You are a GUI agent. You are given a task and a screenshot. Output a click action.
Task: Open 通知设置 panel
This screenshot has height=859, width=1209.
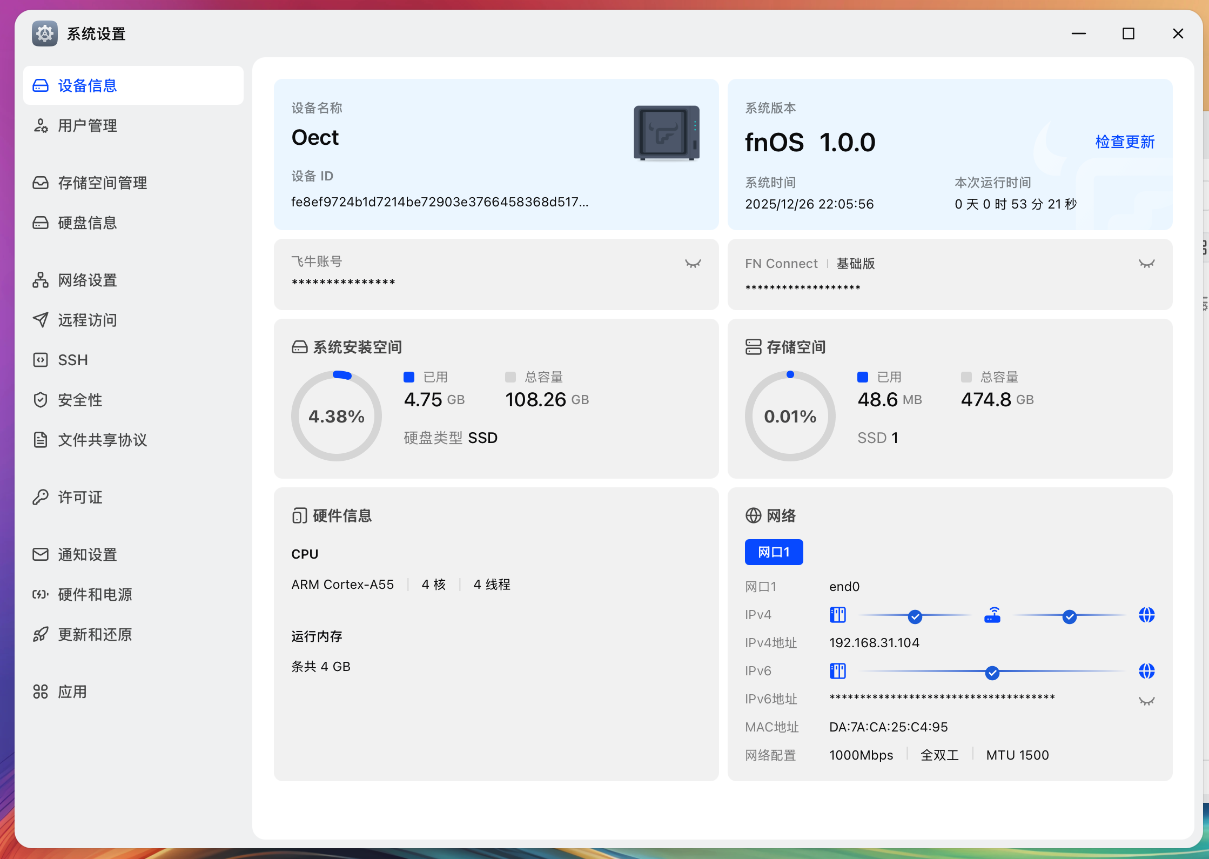click(x=86, y=554)
